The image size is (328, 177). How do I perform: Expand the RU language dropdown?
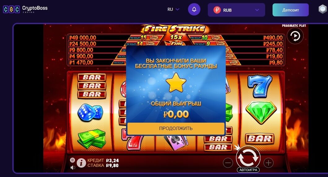click(173, 9)
